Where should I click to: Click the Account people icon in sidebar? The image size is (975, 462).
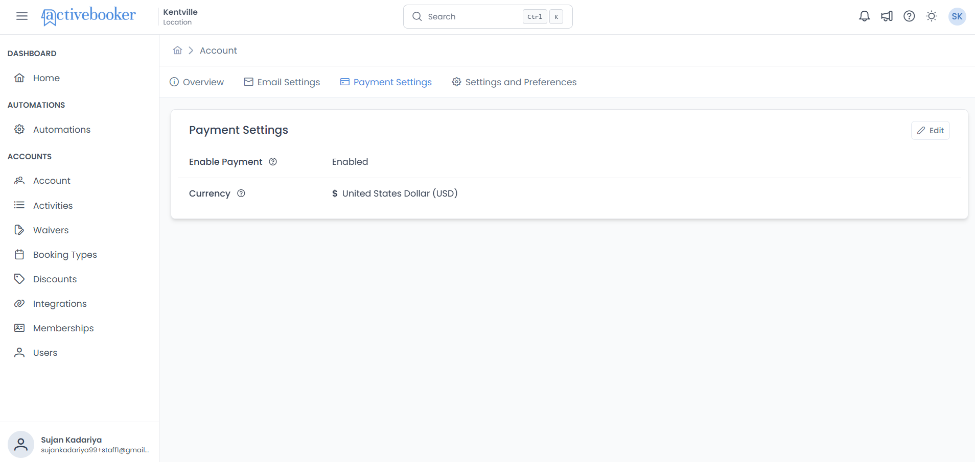tap(19, 180)
